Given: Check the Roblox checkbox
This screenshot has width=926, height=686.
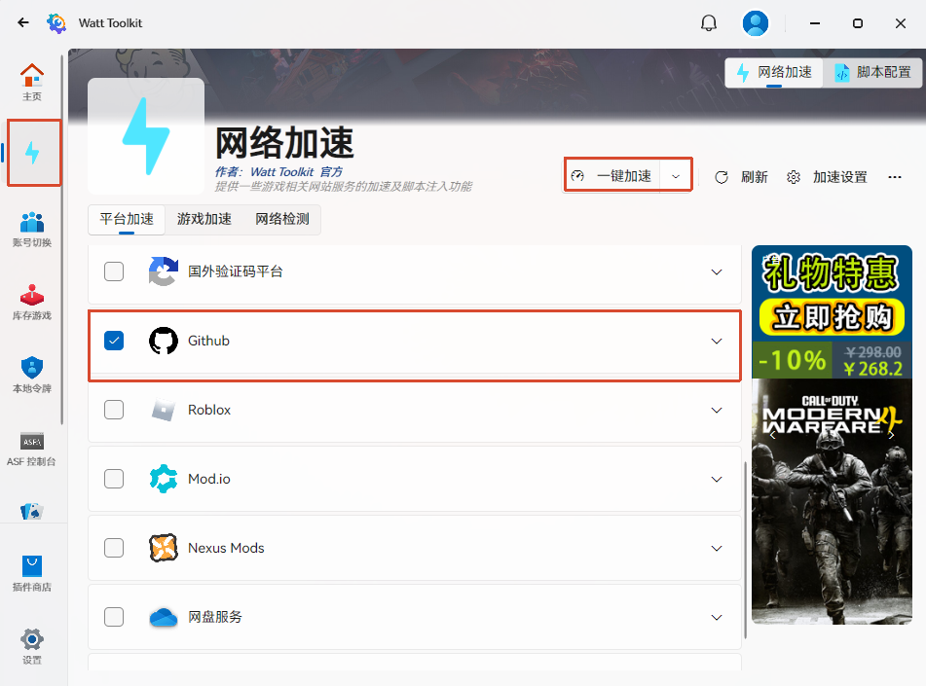Looking at the screenshot, I should pyautogui.click(x=114, y=410).
